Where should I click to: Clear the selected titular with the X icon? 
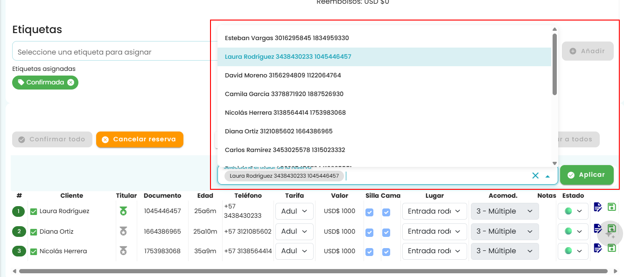535,176
